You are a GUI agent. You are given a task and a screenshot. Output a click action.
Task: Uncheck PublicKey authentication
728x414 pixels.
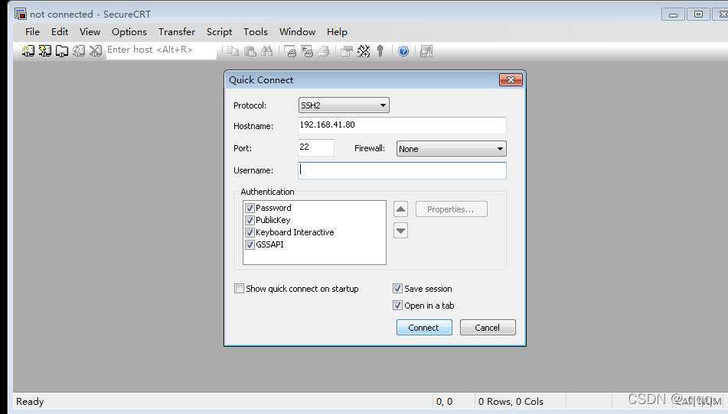250,220
